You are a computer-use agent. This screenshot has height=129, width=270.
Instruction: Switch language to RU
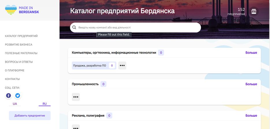pos(44,104)
